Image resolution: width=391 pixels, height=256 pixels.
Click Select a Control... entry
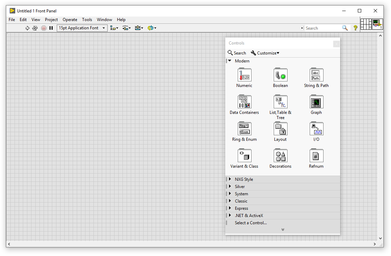pyautogui.click(x=251, y=223)
